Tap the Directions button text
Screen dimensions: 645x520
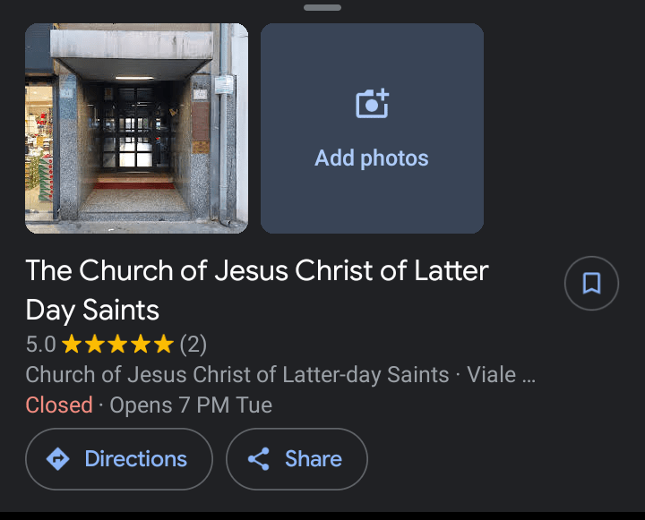tap(135, 459)
